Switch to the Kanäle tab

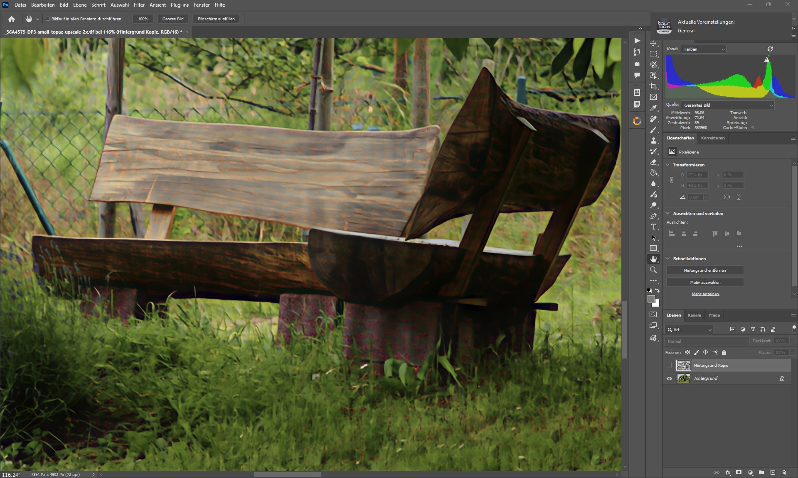694,315
